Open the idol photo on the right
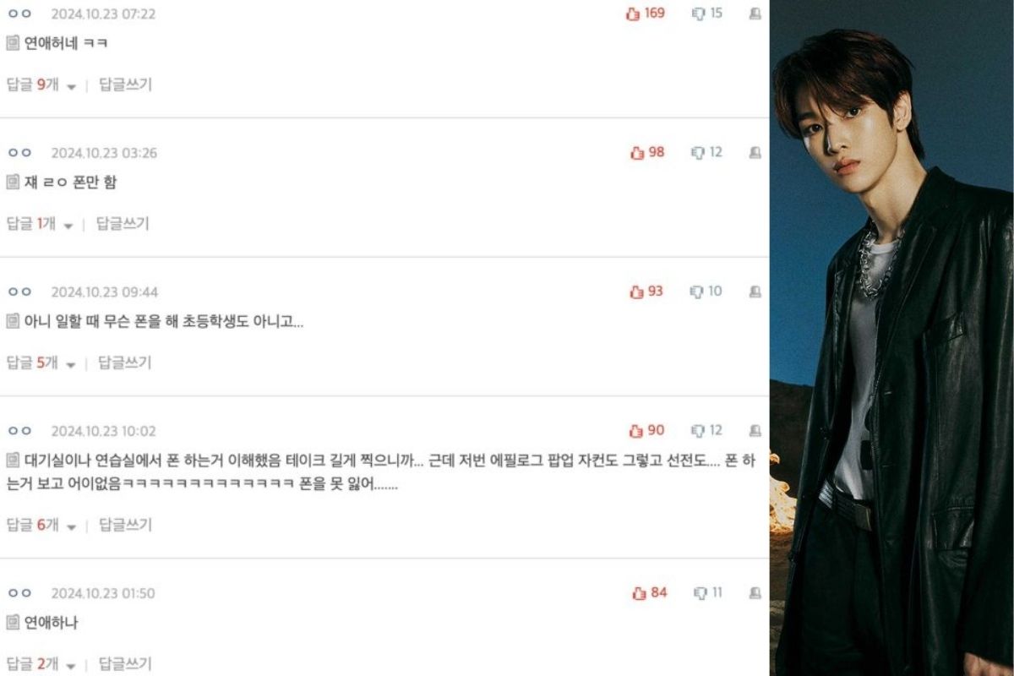Viewport: 1014px width, 676px height. click(891, 338)
